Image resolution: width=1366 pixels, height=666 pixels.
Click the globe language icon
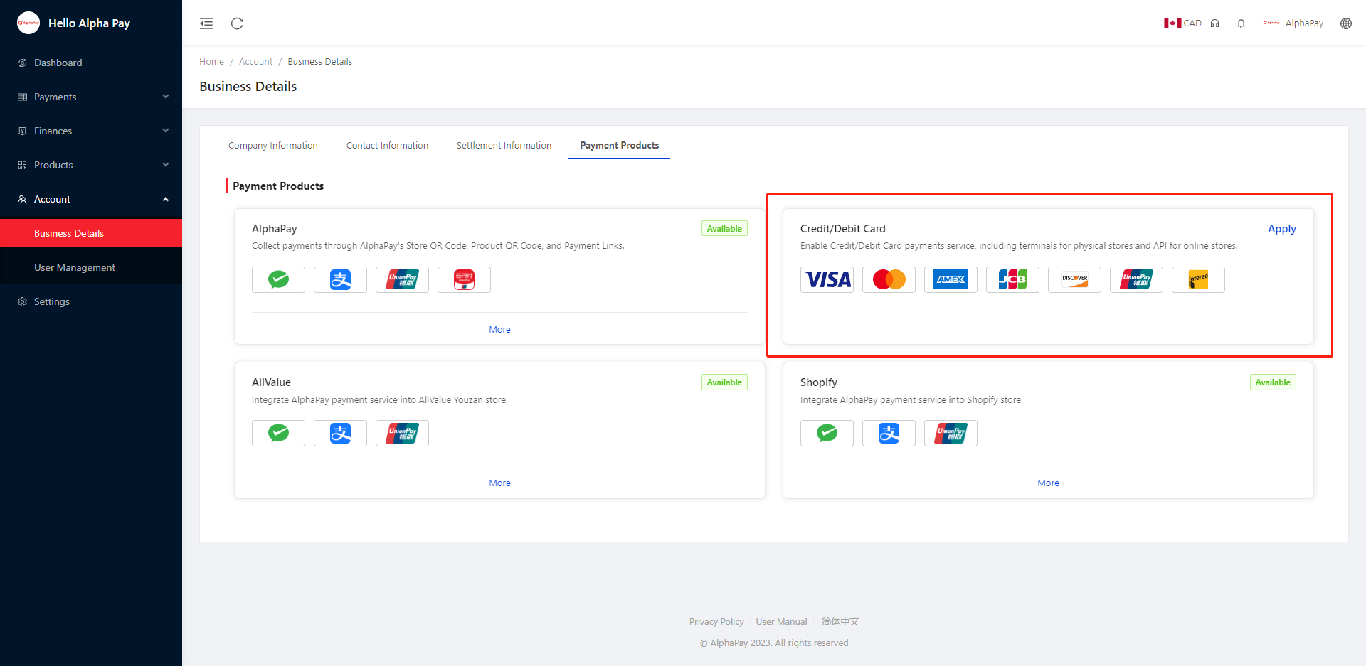pos(1346,23)
